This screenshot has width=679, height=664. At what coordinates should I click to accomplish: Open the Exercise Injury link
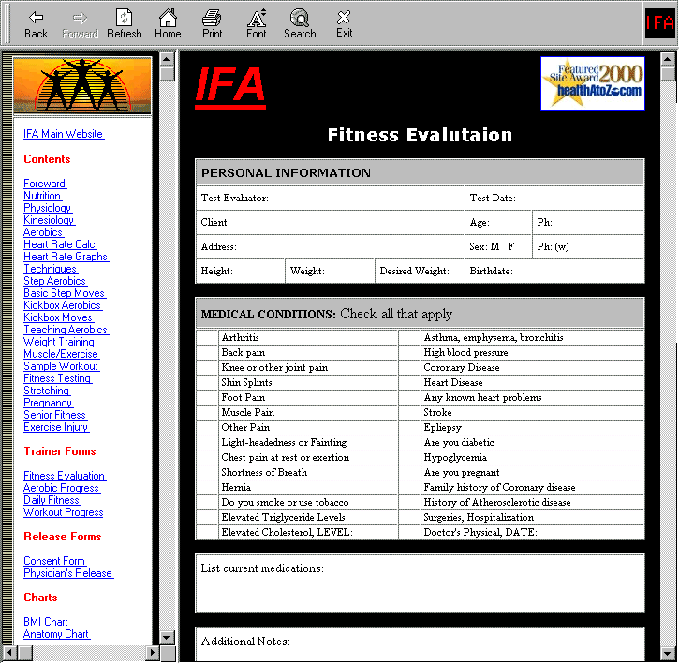coord(56,427)
